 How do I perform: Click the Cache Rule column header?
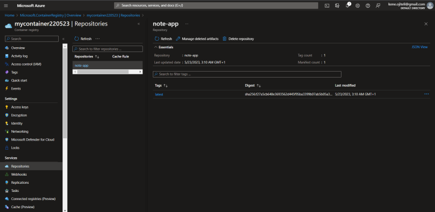tap(120, 56)
